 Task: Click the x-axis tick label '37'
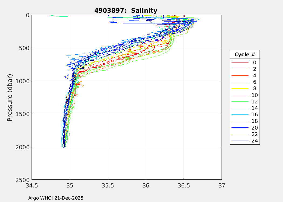222,185
